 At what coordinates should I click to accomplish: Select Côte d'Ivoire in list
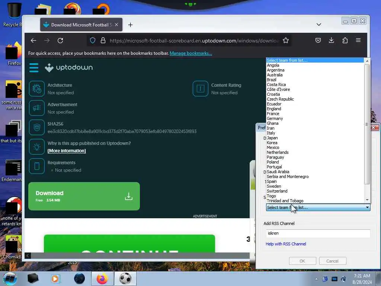tap(315, 89)
